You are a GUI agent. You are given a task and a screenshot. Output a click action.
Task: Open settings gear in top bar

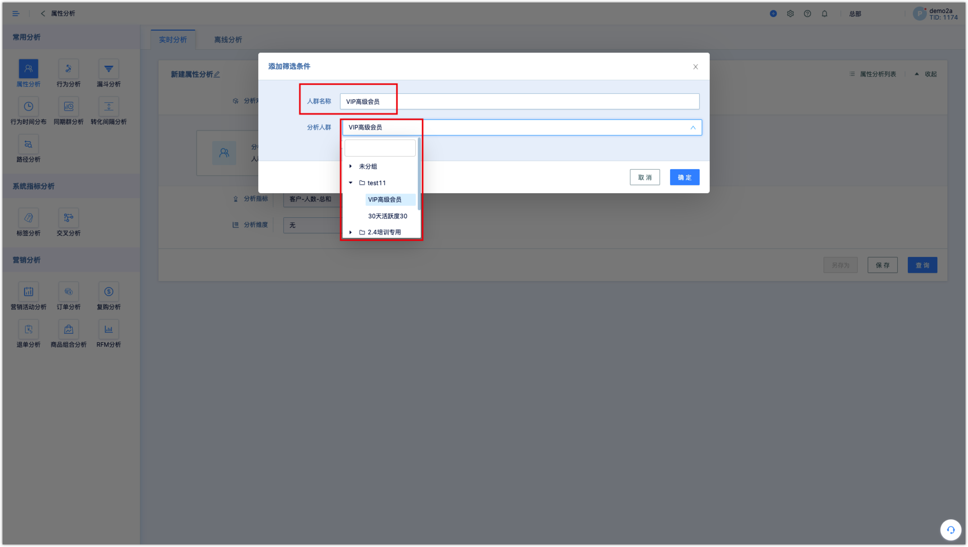tap(790, 14)
